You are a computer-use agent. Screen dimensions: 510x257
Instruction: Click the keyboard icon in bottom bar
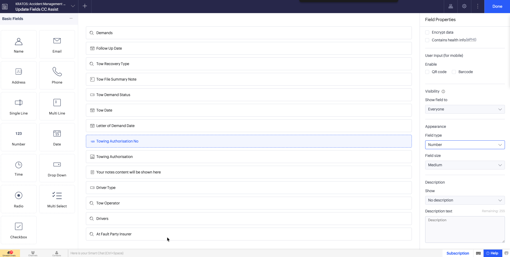coord(479,253)
